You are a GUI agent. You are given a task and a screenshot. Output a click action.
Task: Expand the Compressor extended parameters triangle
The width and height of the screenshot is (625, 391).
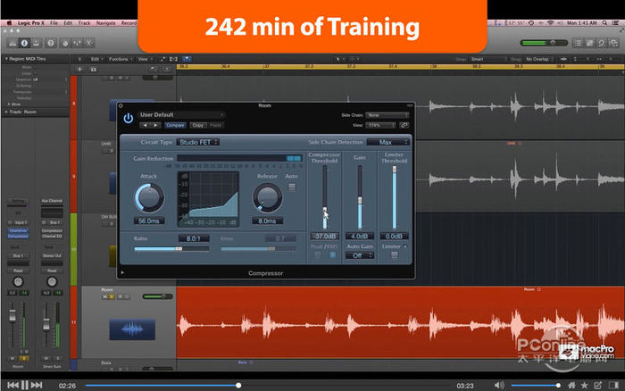pyautogui.click(x=123, y=273)
